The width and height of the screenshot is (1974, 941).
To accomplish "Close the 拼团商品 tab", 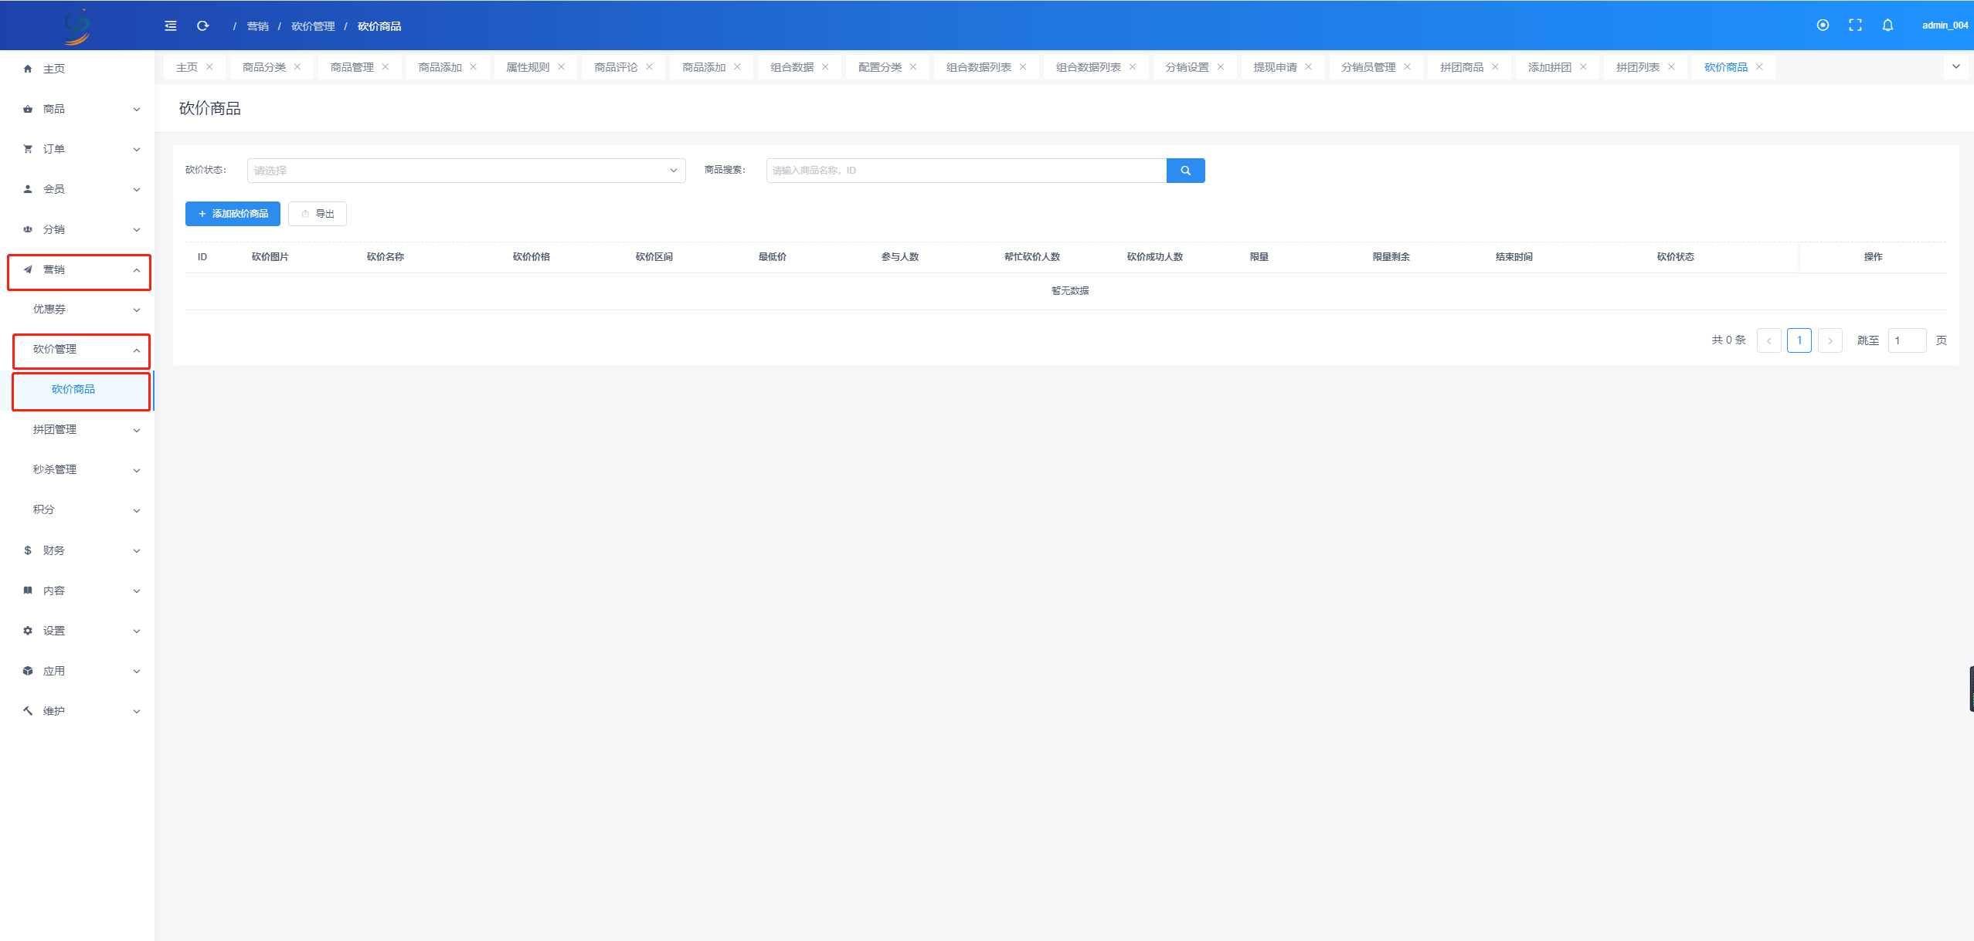I will [1496, 67].
